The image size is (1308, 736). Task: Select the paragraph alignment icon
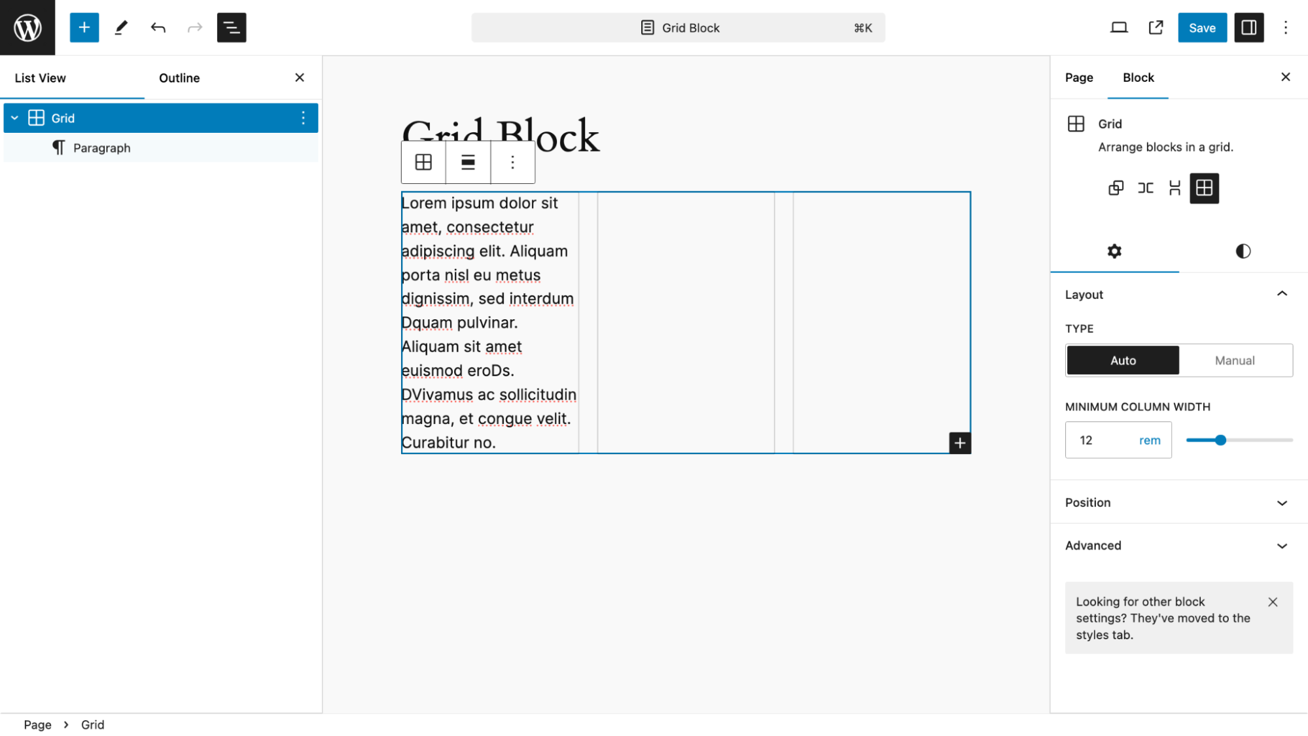coord(468,162)
